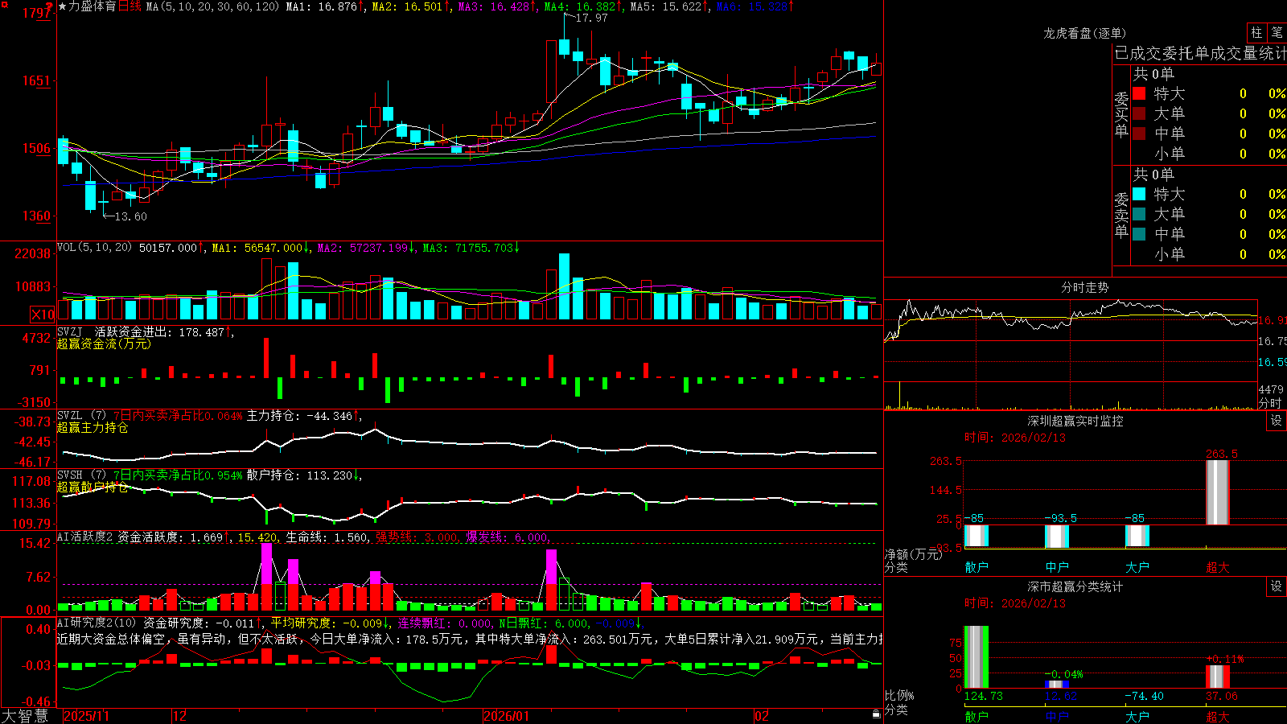
Task: Open 设 settings for 深圳超赢实时监控
Action: click(x=1277, y=421)
